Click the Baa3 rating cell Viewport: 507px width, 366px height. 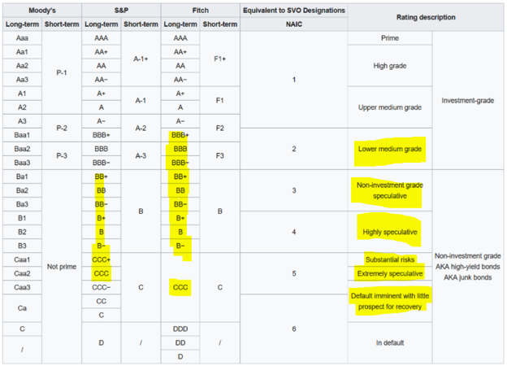22,163
